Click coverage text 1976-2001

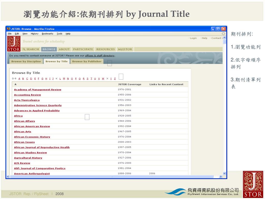pos(124,89)
